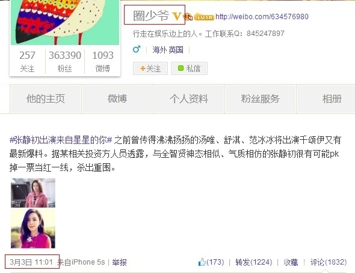
Task: Click the 举报 report link
Action: point(119,262)
